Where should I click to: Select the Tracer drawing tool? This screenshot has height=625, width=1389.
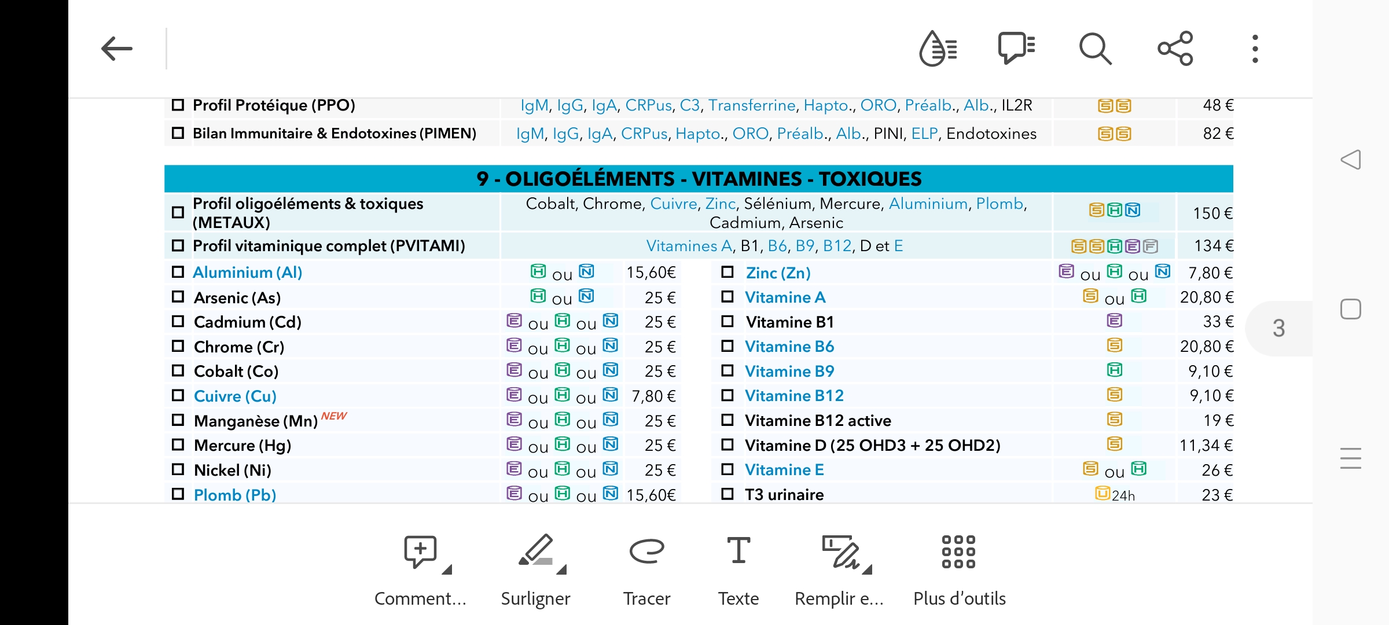[x=646, y=571]
